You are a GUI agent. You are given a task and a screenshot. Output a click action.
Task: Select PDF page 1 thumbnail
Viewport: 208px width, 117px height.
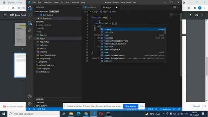[20, 34]
